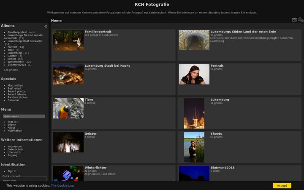Image resolution: width=304 pixels, height=190 pixels.
Task: Focus the Quick search field
Action: click(24, 117)
